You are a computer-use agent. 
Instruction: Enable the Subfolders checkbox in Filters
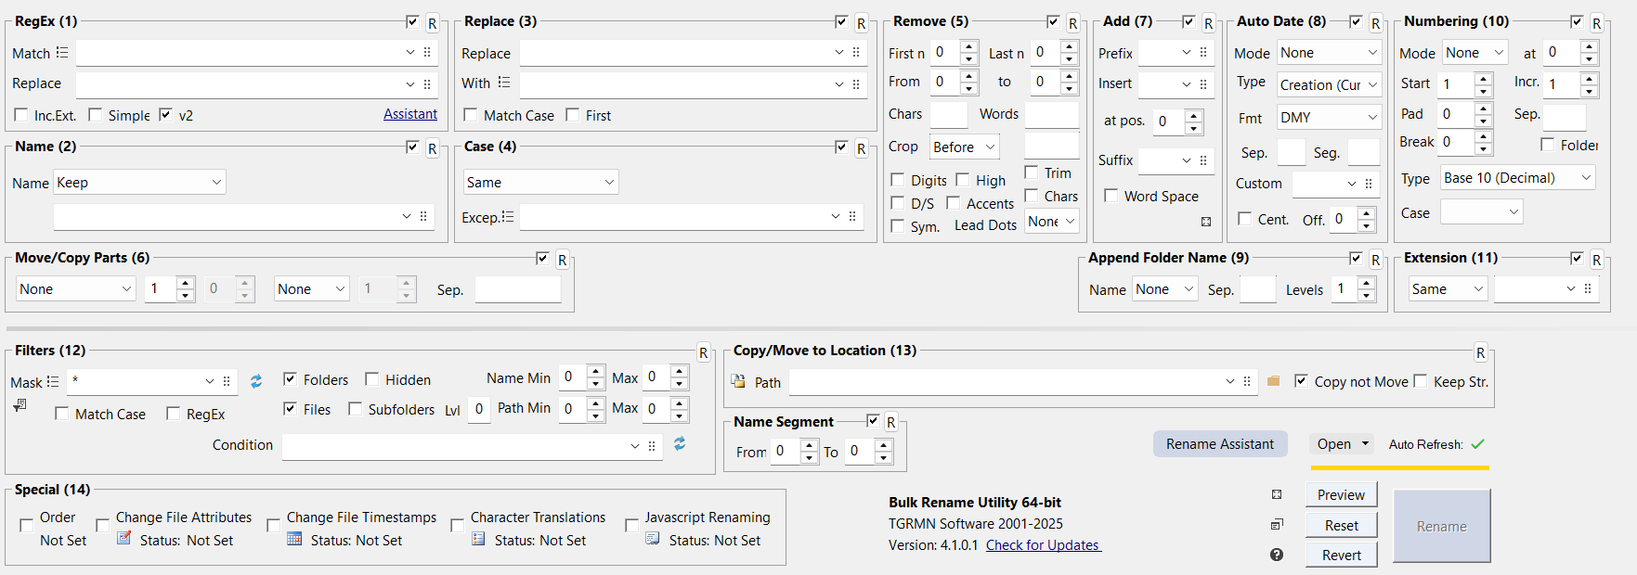(x=356, y=409)
